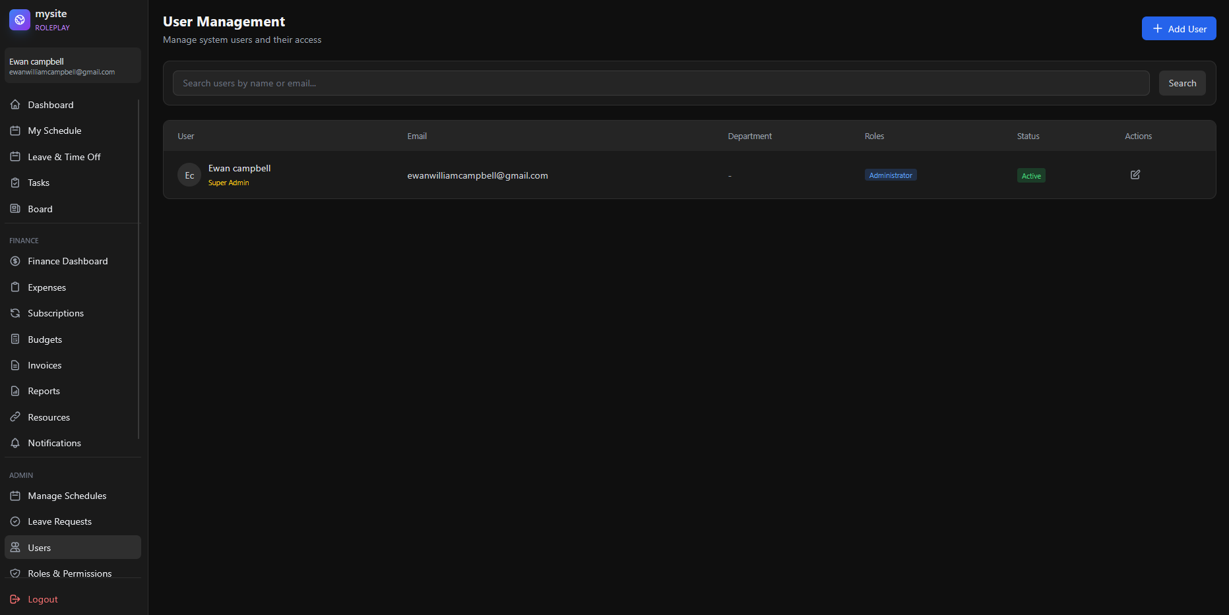This screenshot has width=1229, height=615.
Task: Open My Schedule from sidebar
Action: [54, 131]
